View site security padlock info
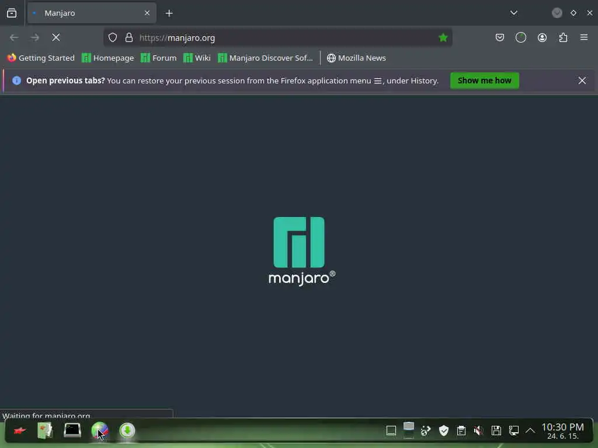Viewport: 598px width, 448px height. pos(129,37)
